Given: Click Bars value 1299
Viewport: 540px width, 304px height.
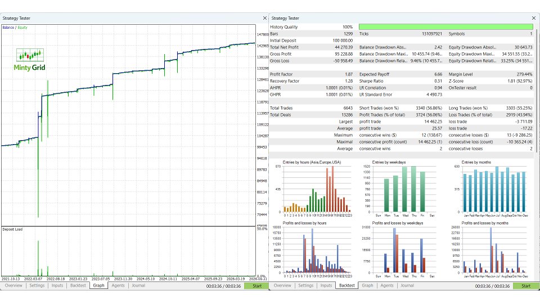Looking at the screenshot, I should click(x=348, y=34).
